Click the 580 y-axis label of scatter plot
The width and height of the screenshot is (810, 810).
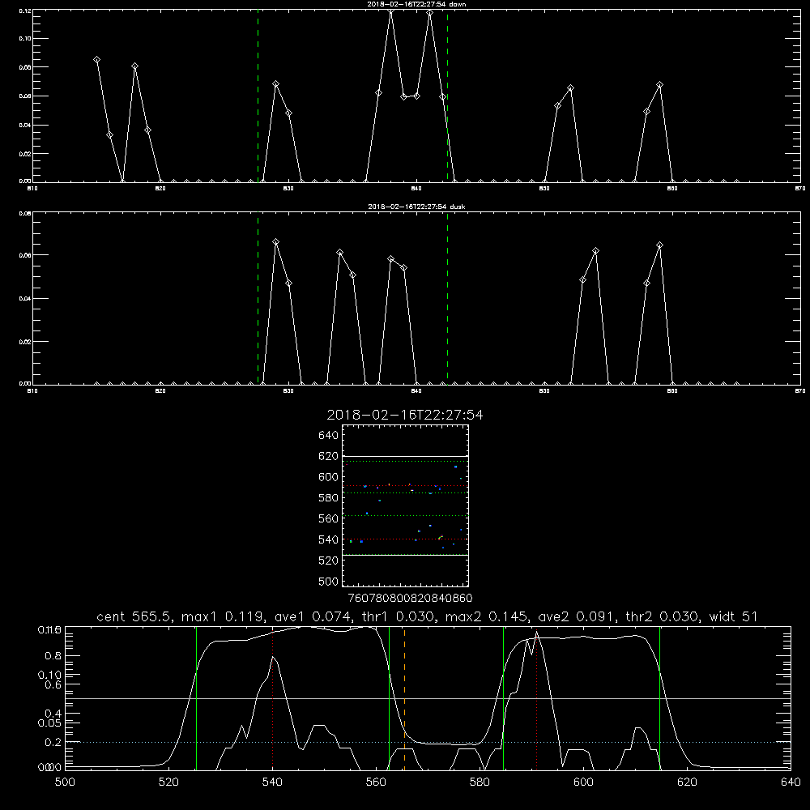pos(329,498)
